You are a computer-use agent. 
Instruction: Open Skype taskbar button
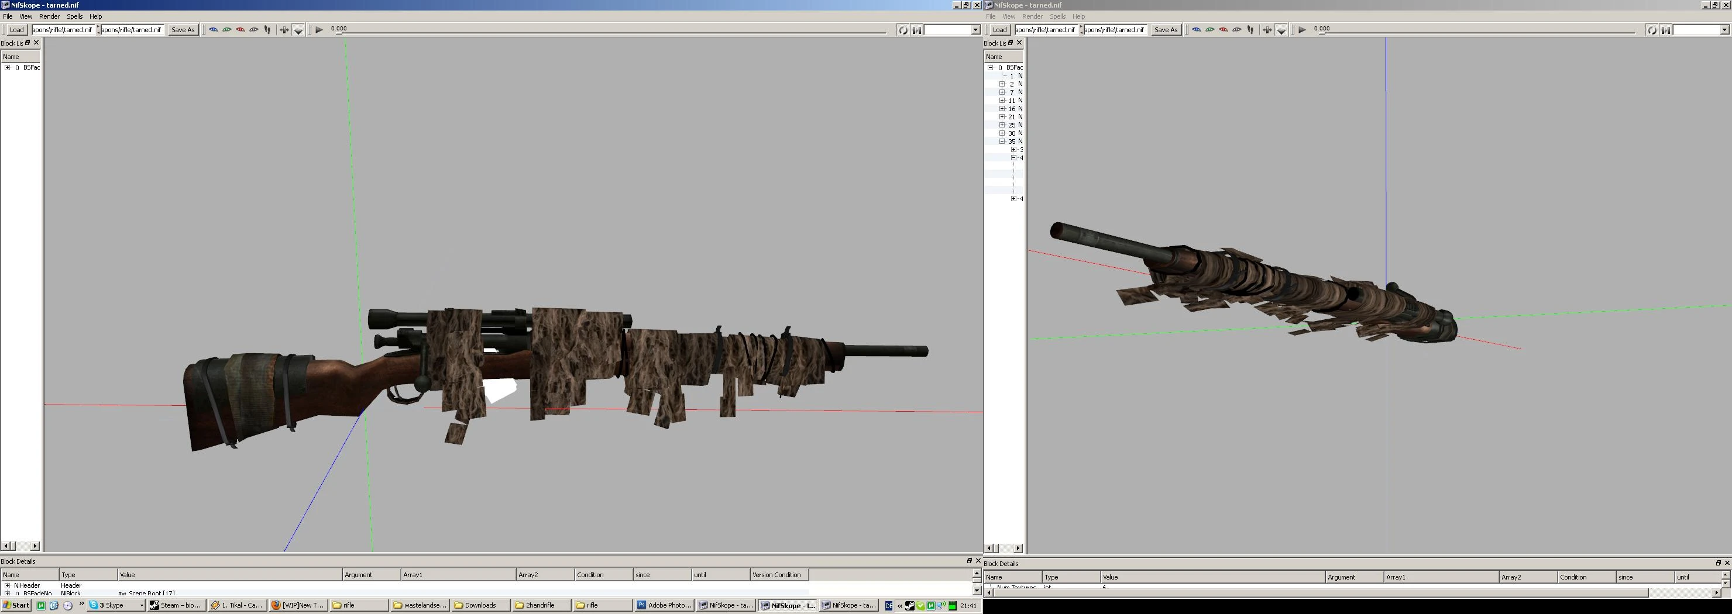click(x=116, y=605)
